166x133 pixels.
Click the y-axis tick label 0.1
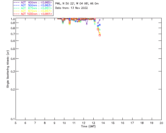(13, 119)
